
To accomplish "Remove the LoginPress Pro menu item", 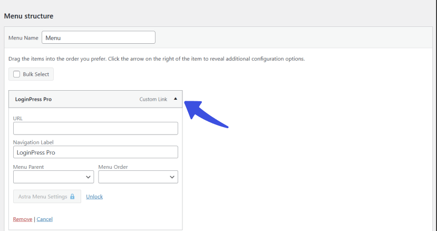I will [x=23, y=219].
